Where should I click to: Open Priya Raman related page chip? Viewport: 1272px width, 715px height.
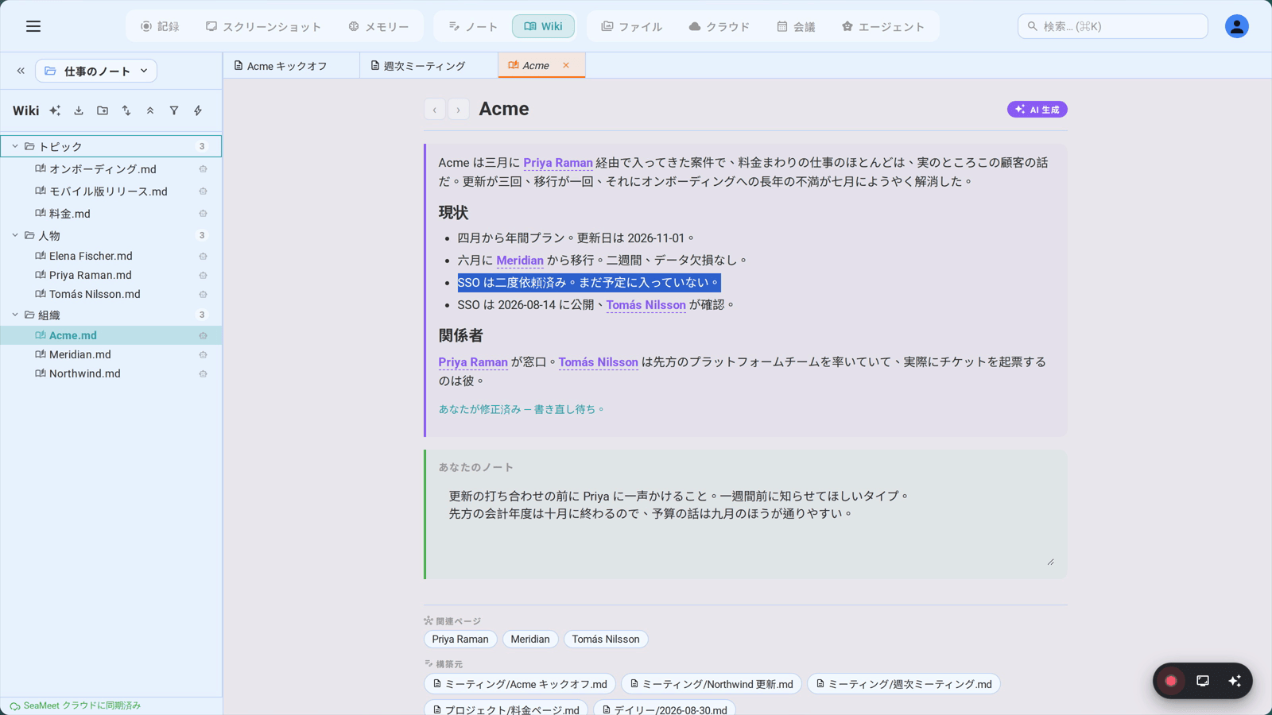click(x=460, y=639)
